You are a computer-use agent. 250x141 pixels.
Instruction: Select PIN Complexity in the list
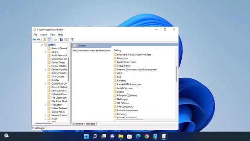125,107
